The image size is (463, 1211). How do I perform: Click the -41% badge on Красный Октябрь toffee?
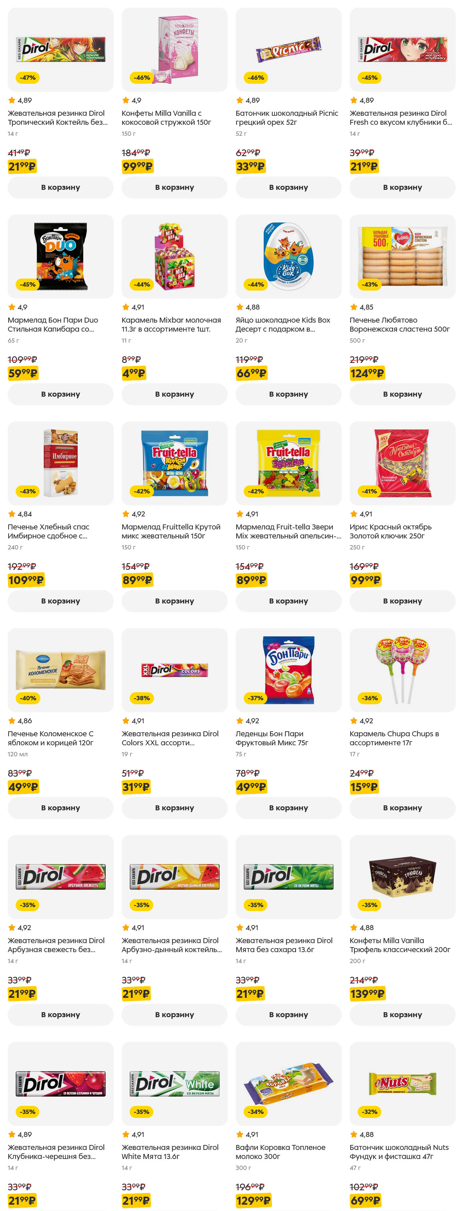pyautogui.click(x=370, y=491)
